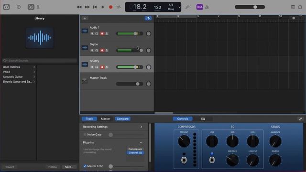Toggle input monitoring on Audio 1 track
This screenshot has height=172, width=306.
107,33
